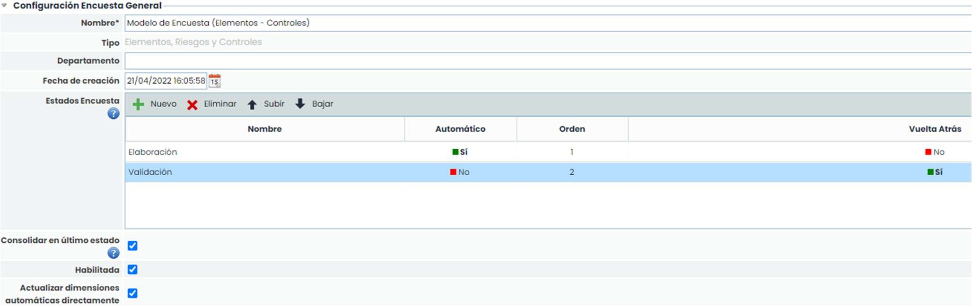Collapse Configuración Encuesta General section
The image size is (972, 306).
click(x=4, y=6)
